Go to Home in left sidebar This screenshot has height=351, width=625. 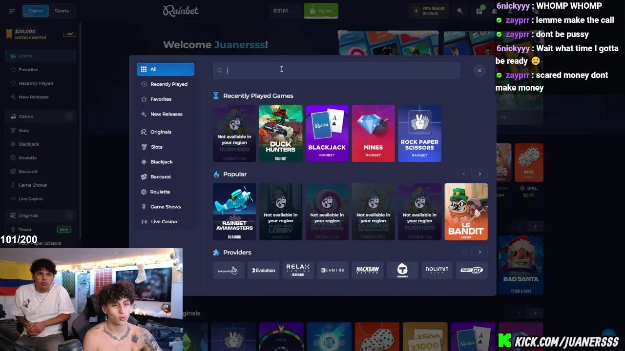(x=41, y=56)
